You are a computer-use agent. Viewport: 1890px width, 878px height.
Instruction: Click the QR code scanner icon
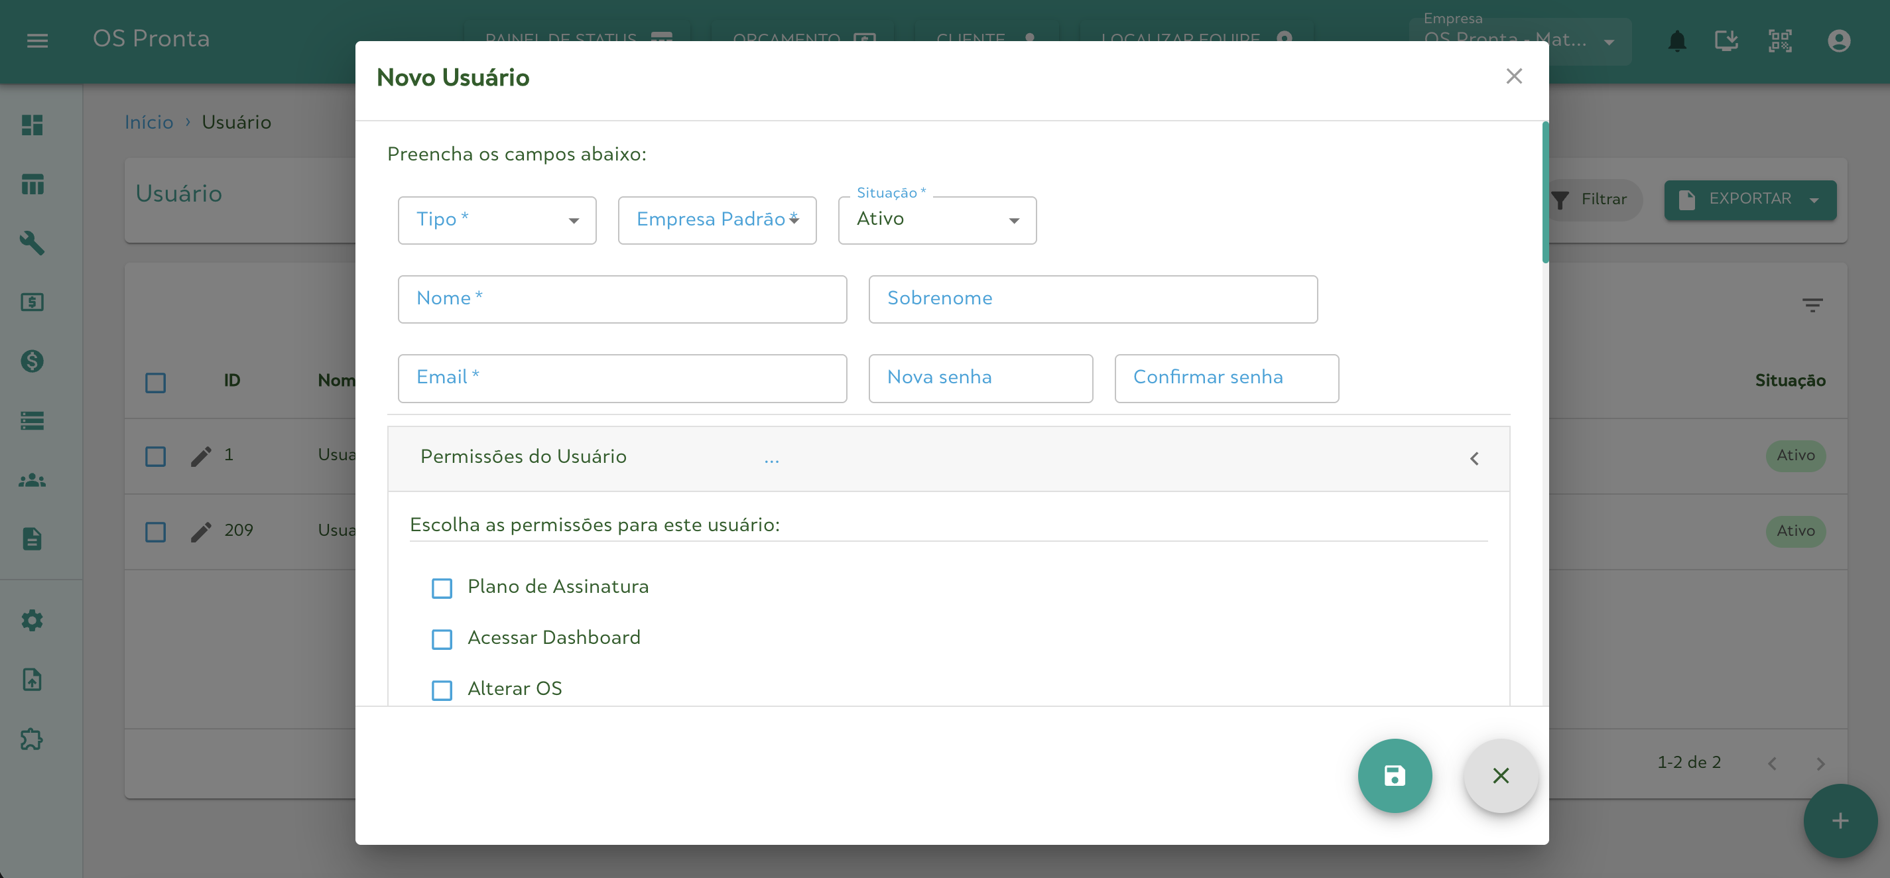1780,40
